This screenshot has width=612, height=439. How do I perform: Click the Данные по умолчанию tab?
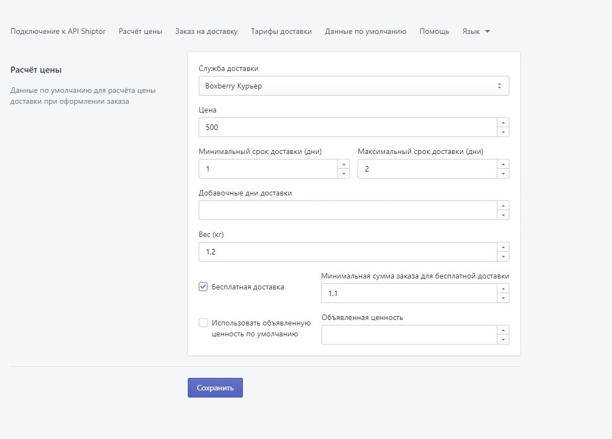pos(365,32)
